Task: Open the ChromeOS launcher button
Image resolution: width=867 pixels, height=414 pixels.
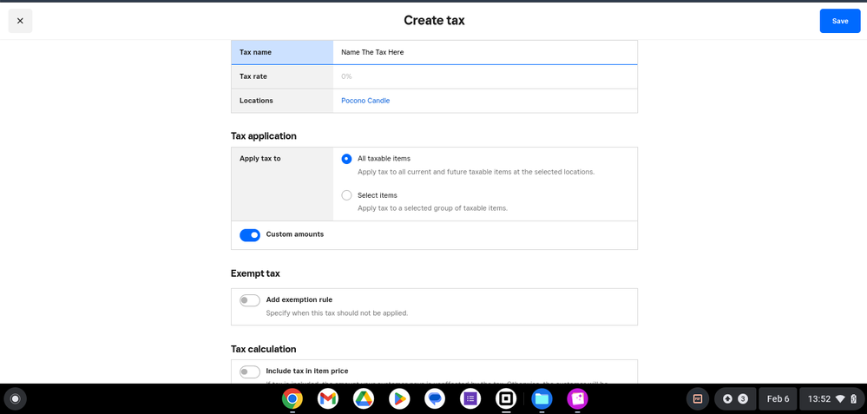Action: click(x=16, y=398)
